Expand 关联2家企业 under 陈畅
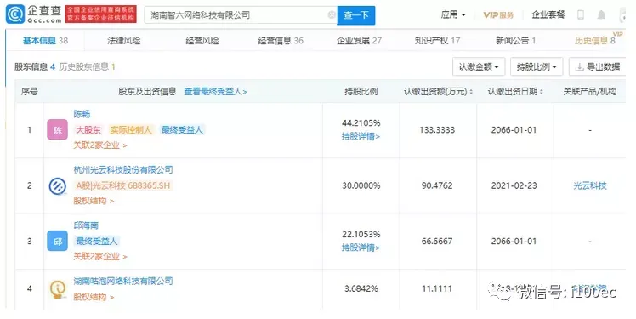Viewport: 636px width, 319px height. click(x=100, y=145)
